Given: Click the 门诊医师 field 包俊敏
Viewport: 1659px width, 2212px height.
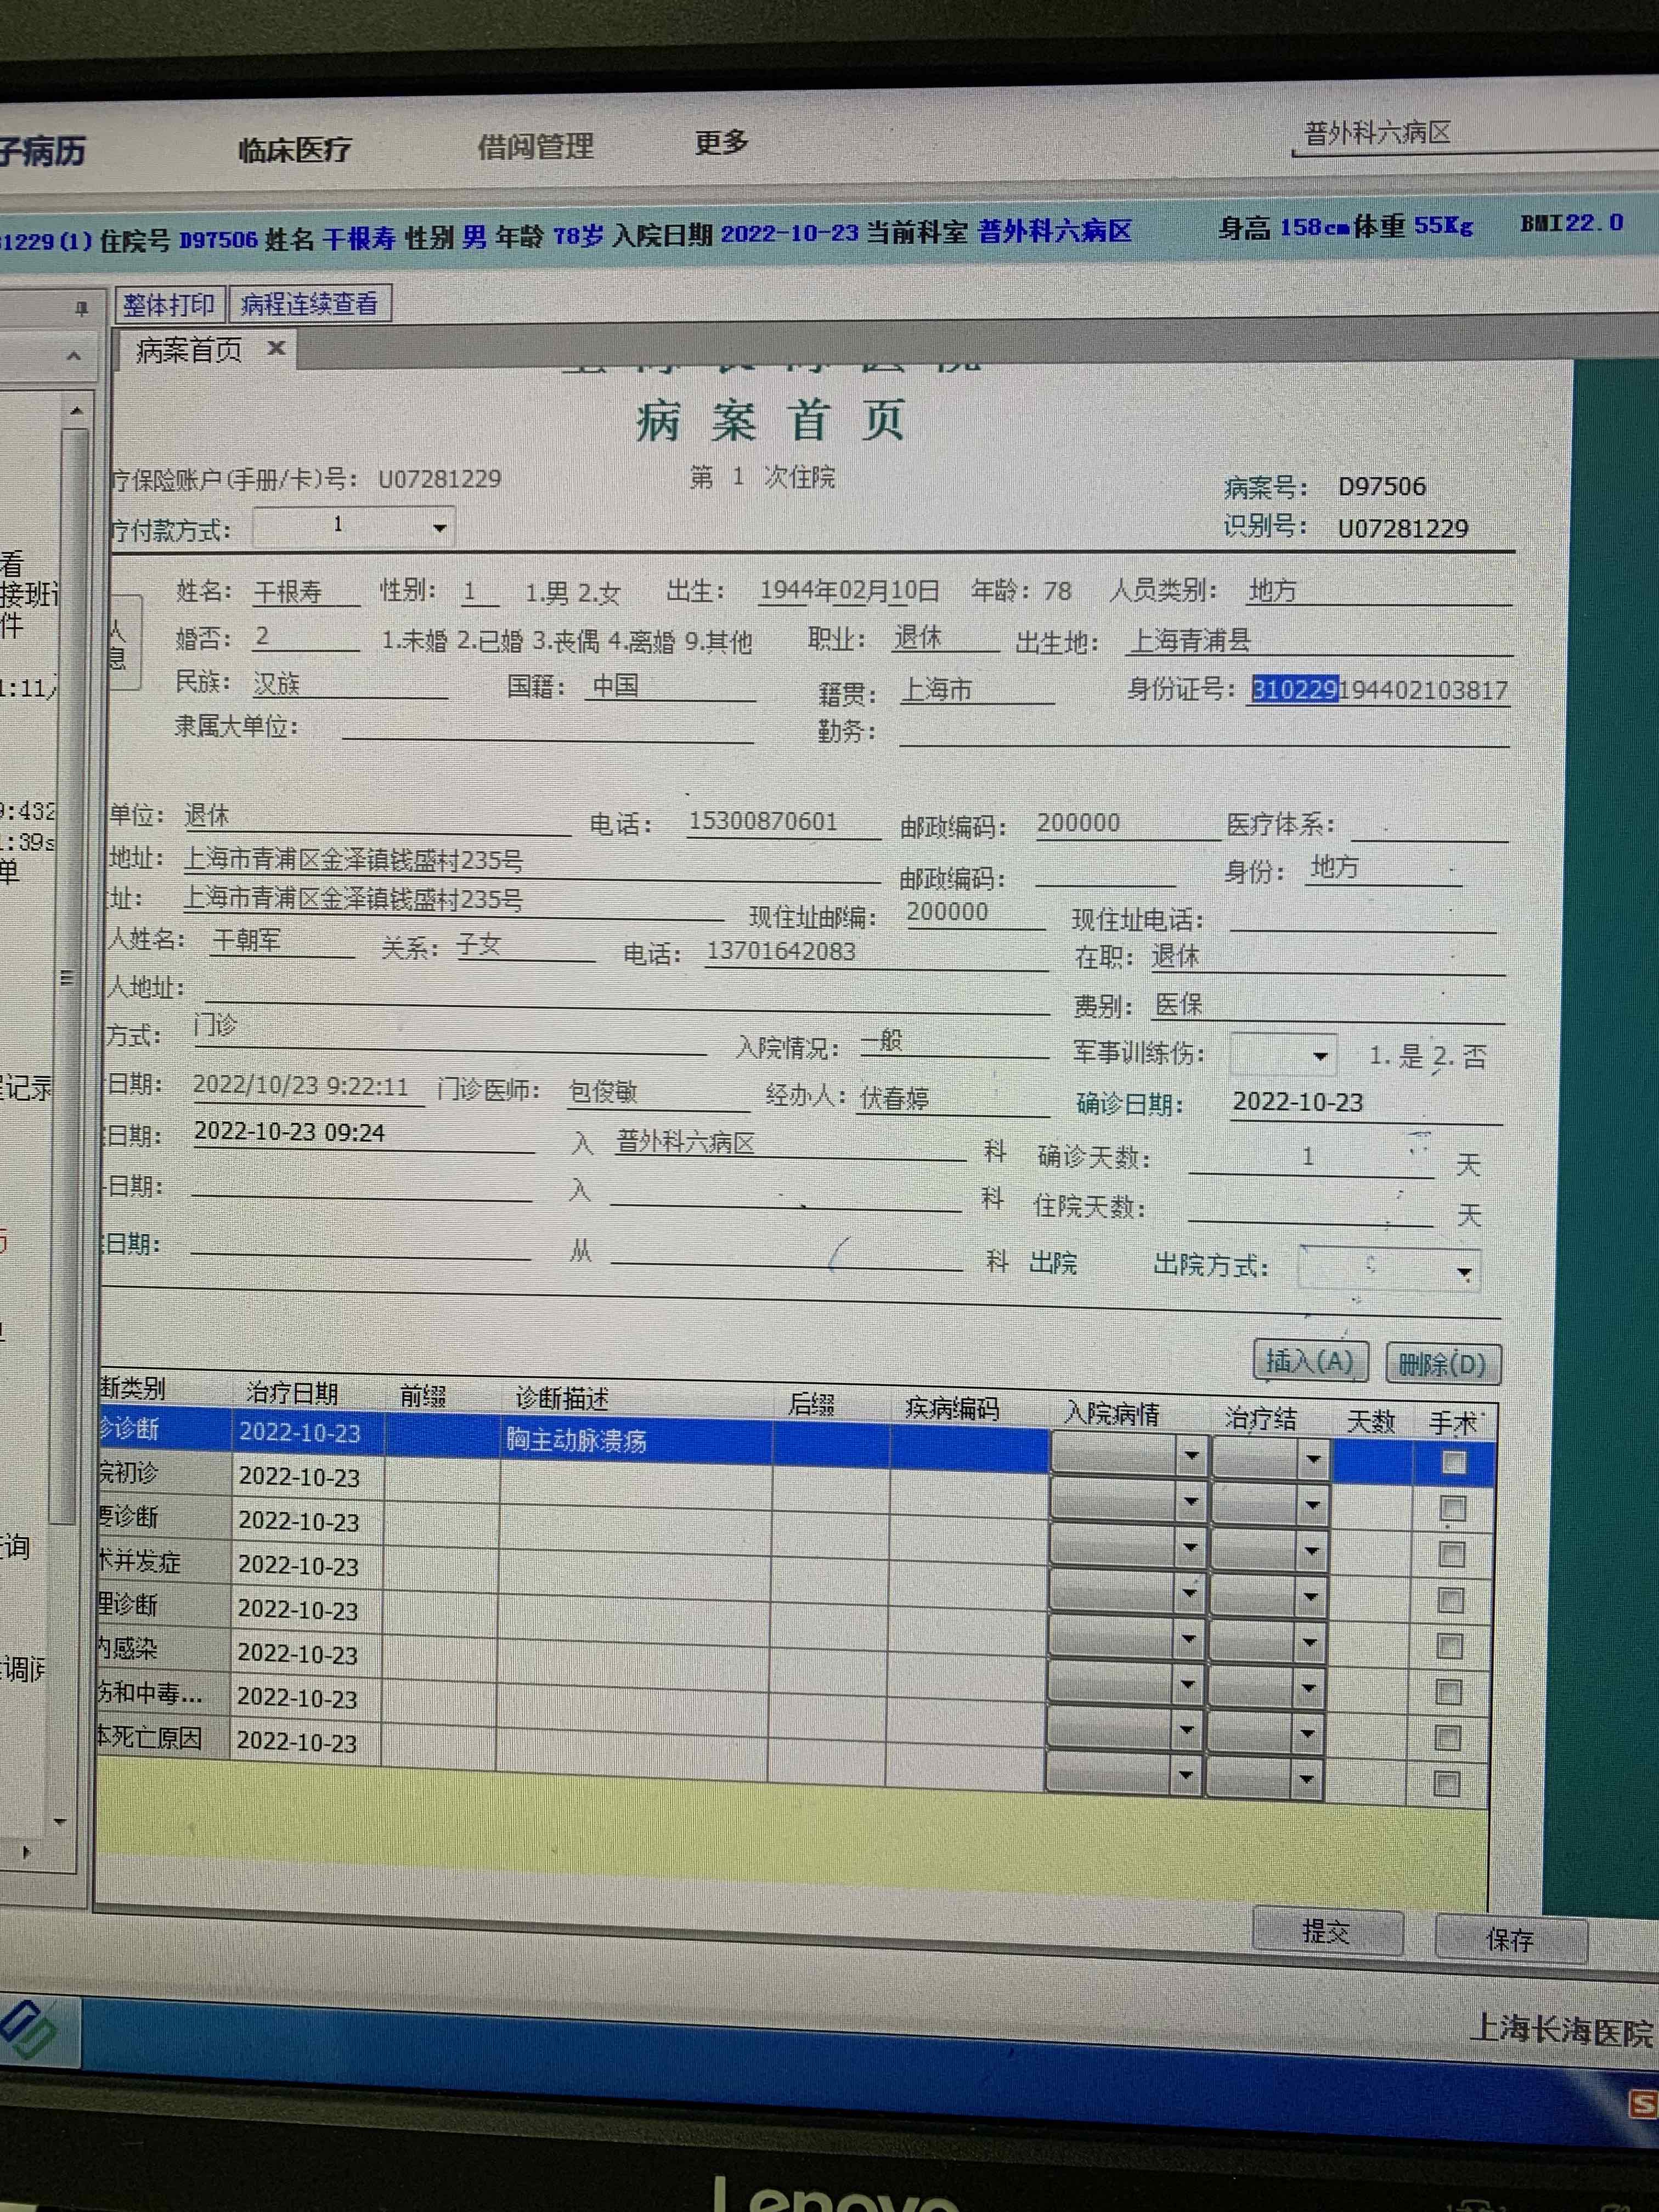Looking at the screenshot, I should [658, 1093].
